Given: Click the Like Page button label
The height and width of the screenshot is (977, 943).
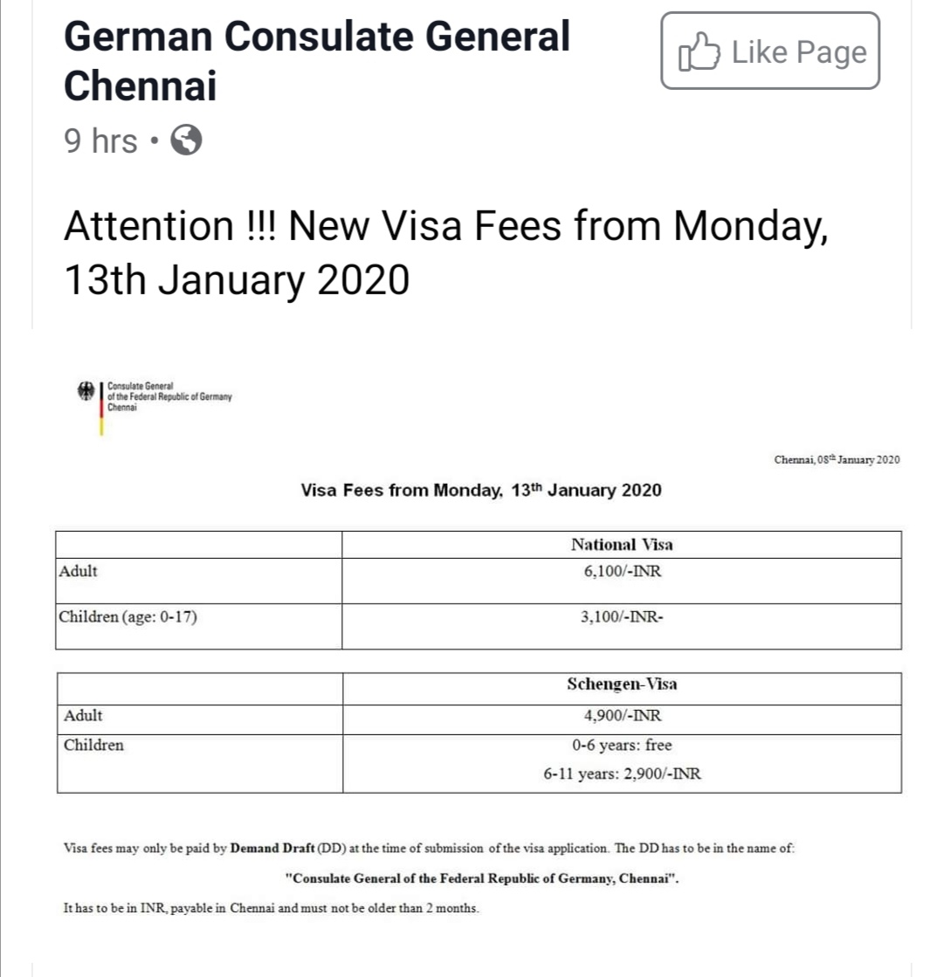Looking at the screenshot, I should (799, 52).
